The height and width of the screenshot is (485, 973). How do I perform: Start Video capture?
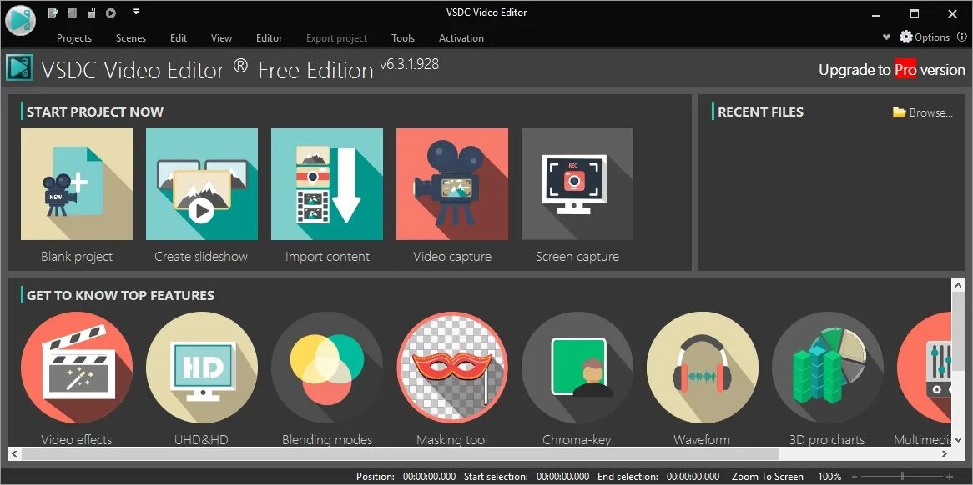[451, 184]
